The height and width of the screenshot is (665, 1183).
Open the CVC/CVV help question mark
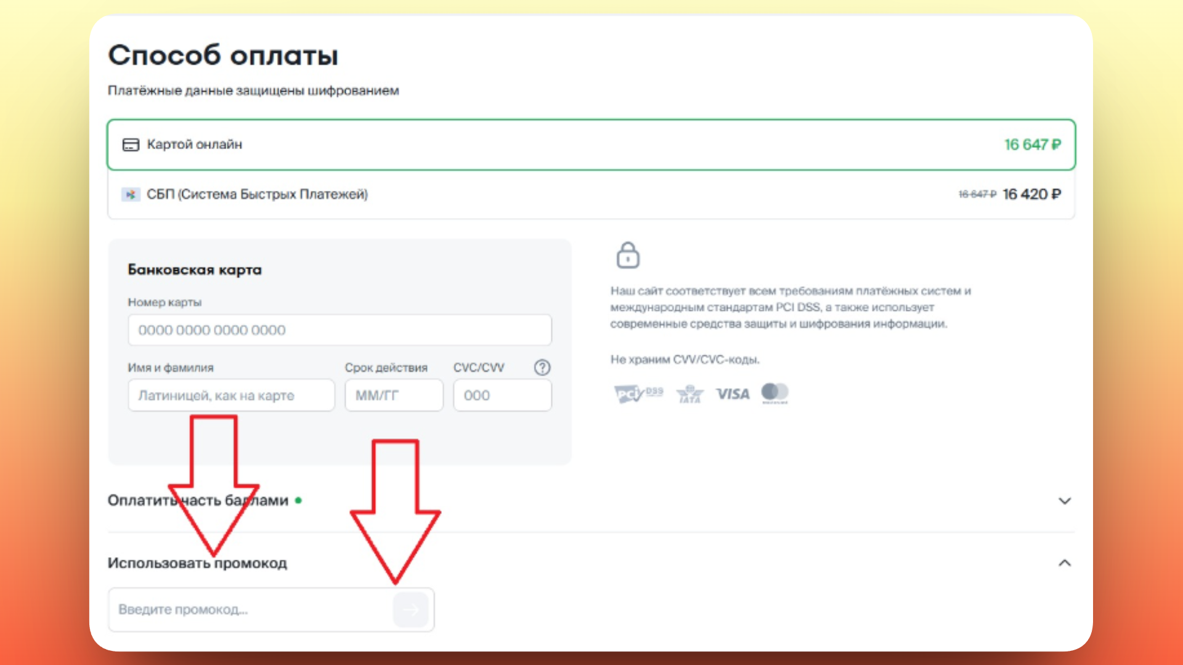click(542, 368)
